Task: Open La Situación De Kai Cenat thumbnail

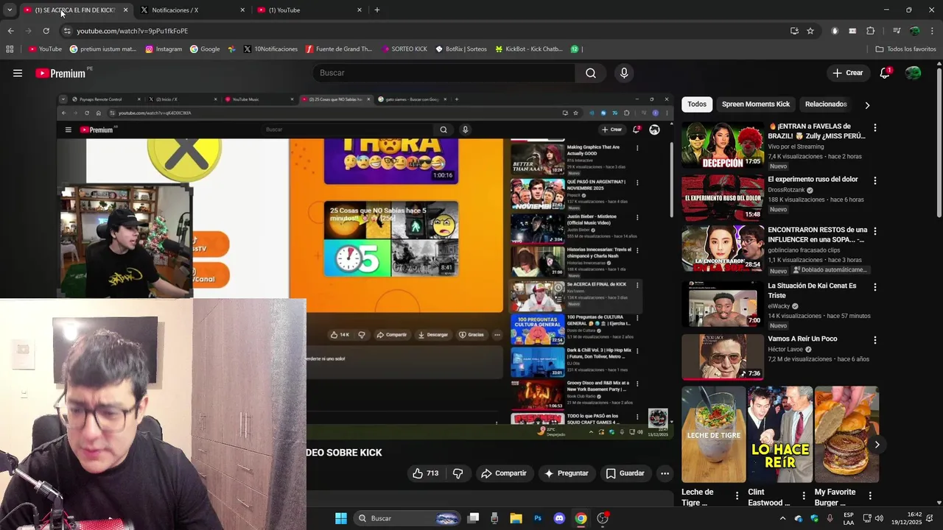Action: tap(723, 304)
